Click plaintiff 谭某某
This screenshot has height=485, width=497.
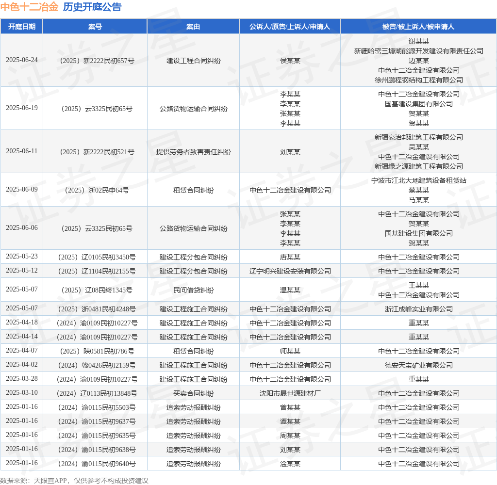click(x=290, y=421)
